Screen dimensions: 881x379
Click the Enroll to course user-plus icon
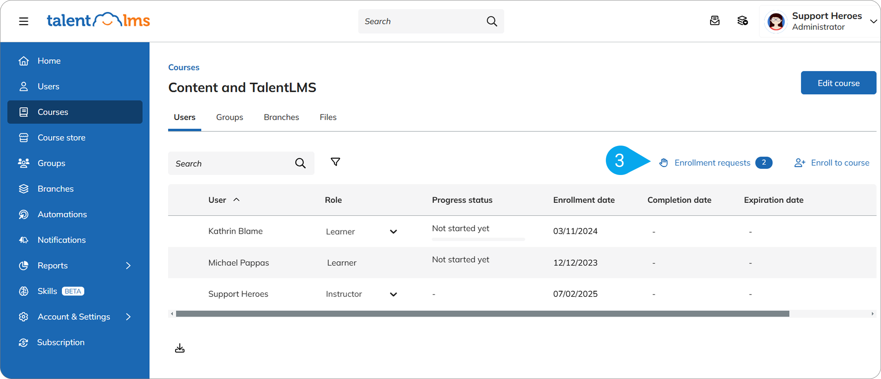coord(800,163)
